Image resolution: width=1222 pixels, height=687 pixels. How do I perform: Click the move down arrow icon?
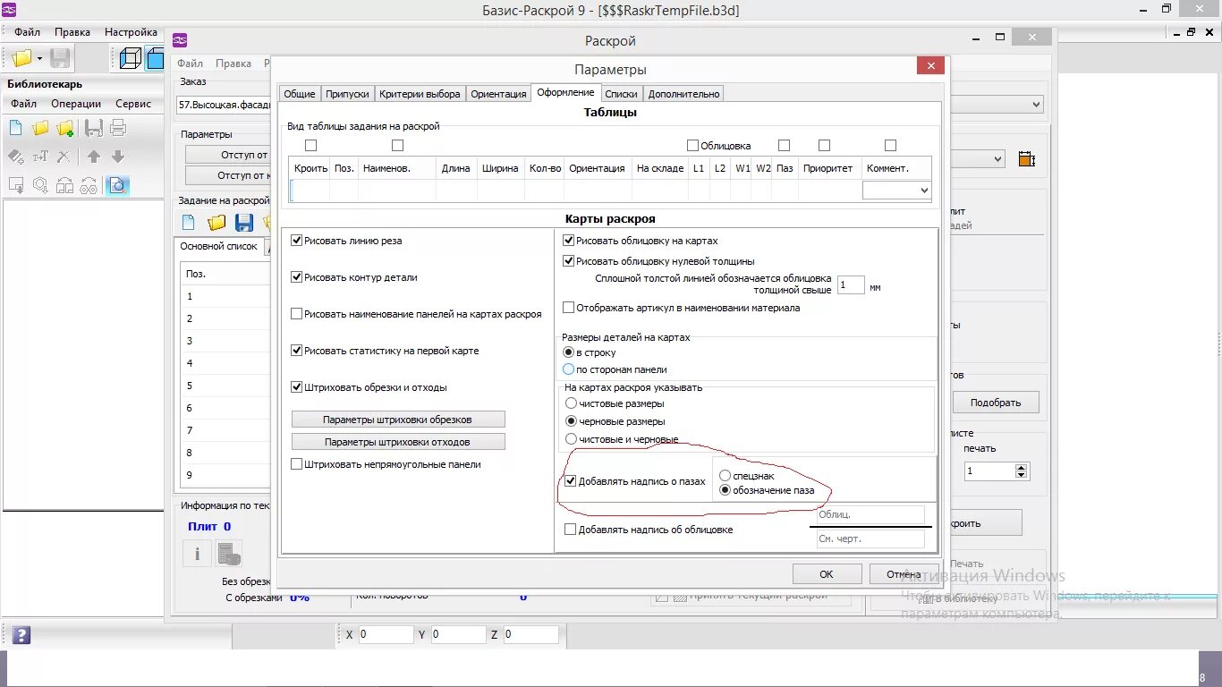pyautogui.click(x=117, y=157)
